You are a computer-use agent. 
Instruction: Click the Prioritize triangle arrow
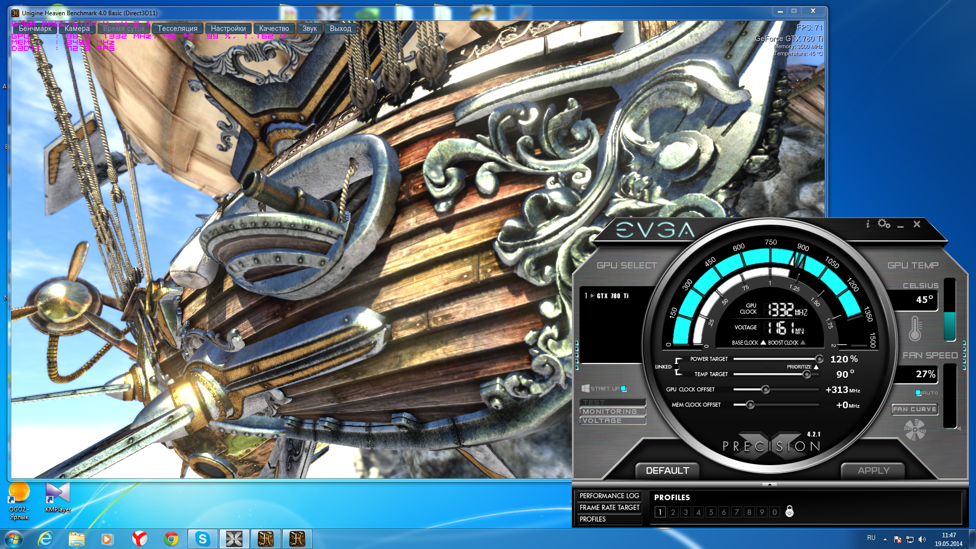(x=816, y=367)
